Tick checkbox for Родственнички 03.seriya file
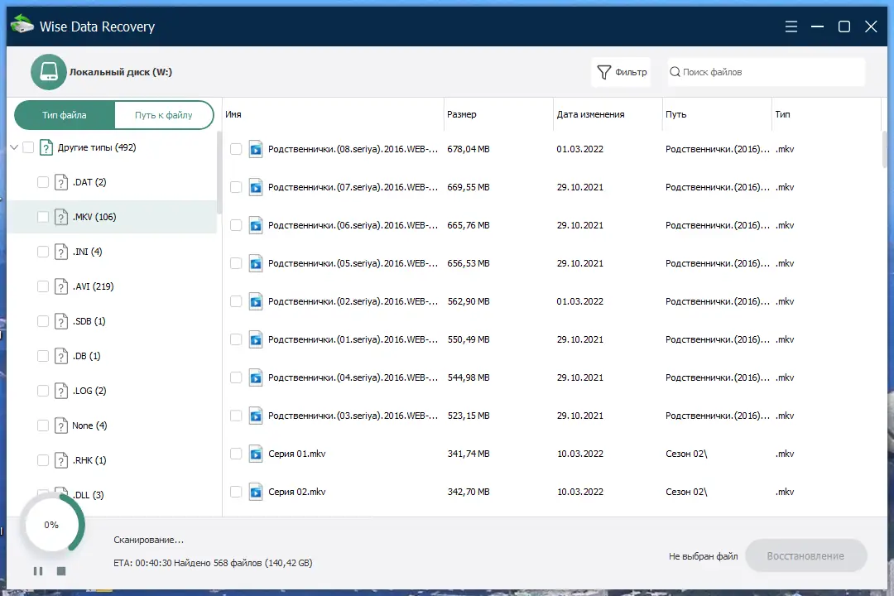This screenshot has width=894, height=596. [235, 416]
